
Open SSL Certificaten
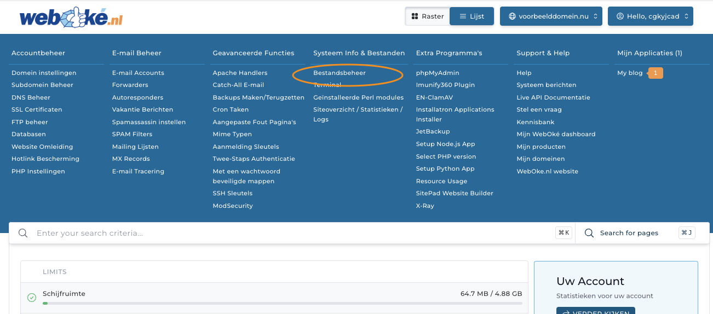(37, 109)
